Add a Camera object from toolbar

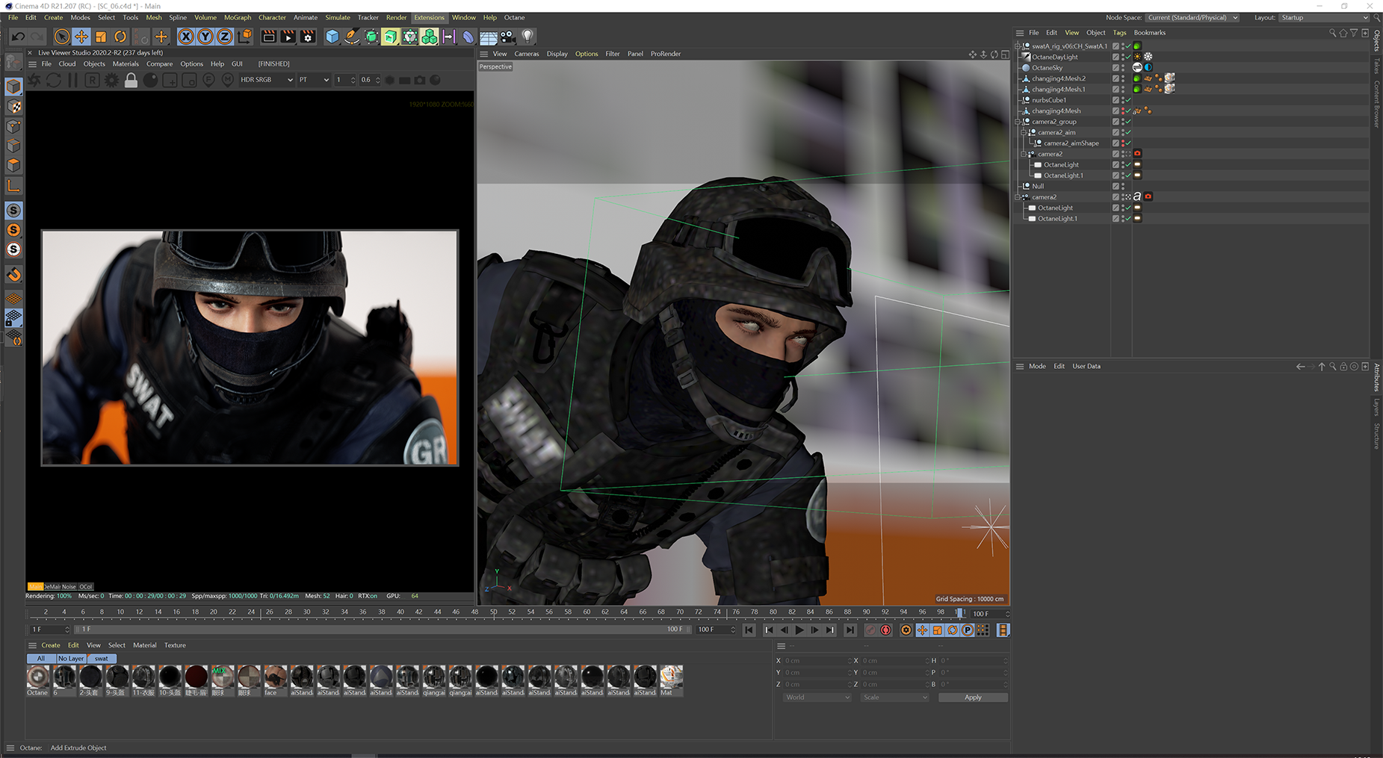[508, 36]
